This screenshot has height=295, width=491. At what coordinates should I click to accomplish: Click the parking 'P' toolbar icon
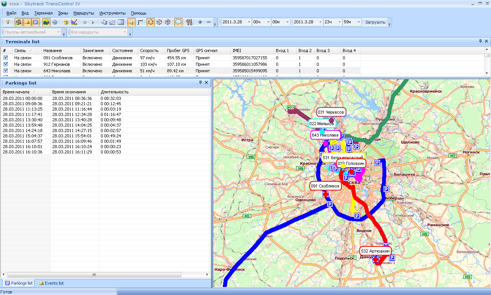click(x=35, y=22)
